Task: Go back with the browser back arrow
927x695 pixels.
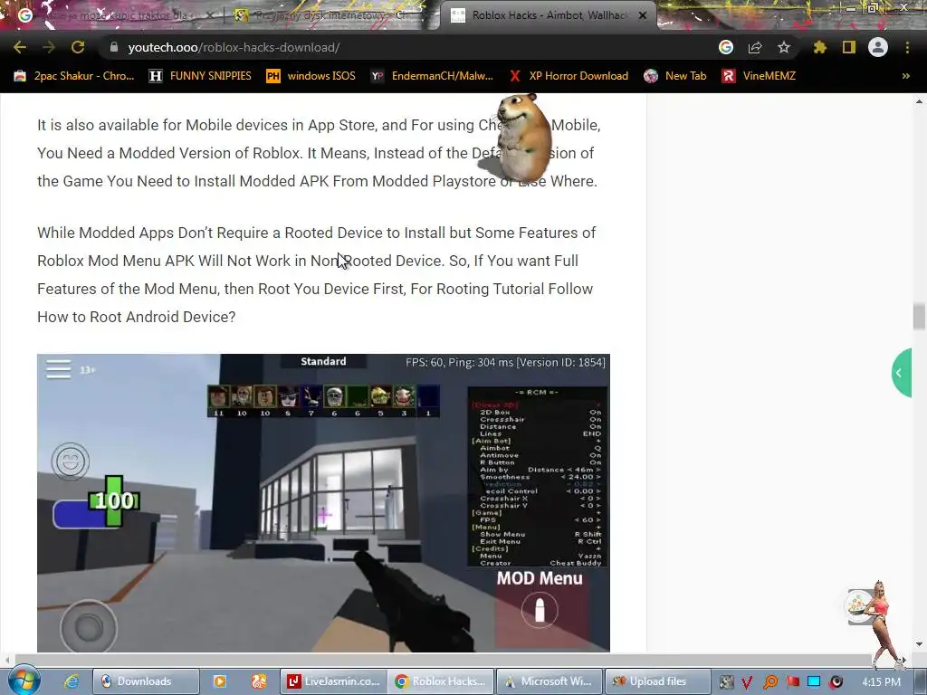Action: (x=20, y=47)
